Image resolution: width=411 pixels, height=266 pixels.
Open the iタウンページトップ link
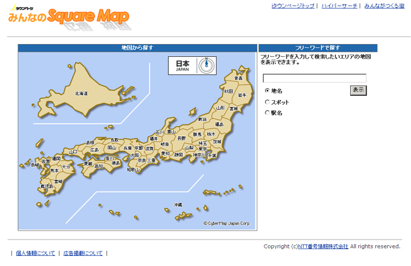pyautogui.click(x=293, y=6)
